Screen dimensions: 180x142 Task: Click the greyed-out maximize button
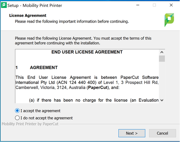(154, 5)
